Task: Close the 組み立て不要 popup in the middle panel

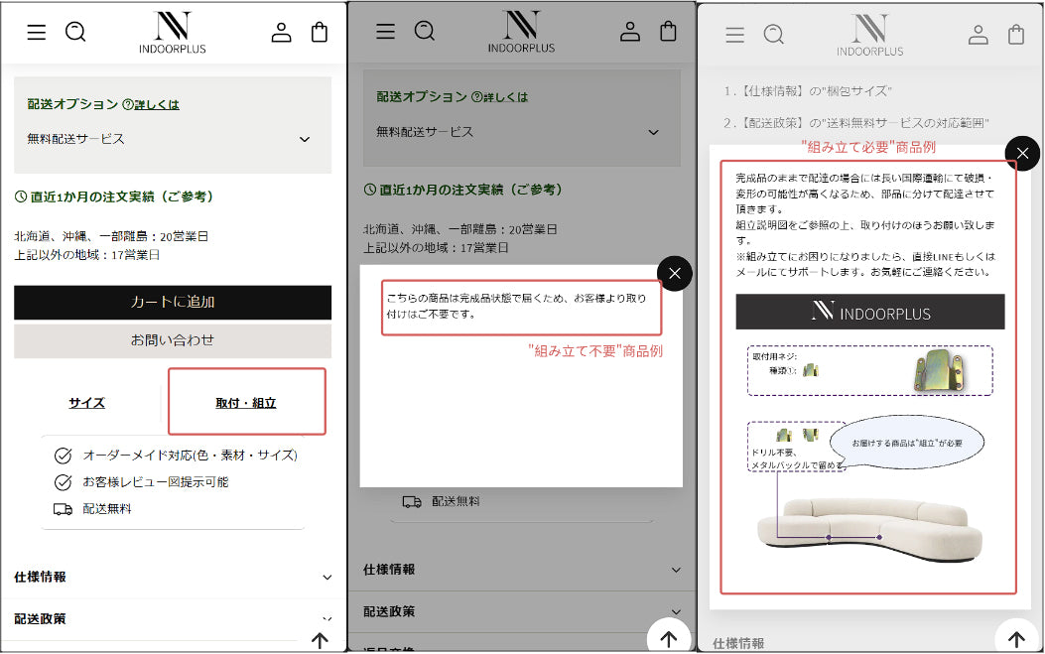Action: (675, 273)
